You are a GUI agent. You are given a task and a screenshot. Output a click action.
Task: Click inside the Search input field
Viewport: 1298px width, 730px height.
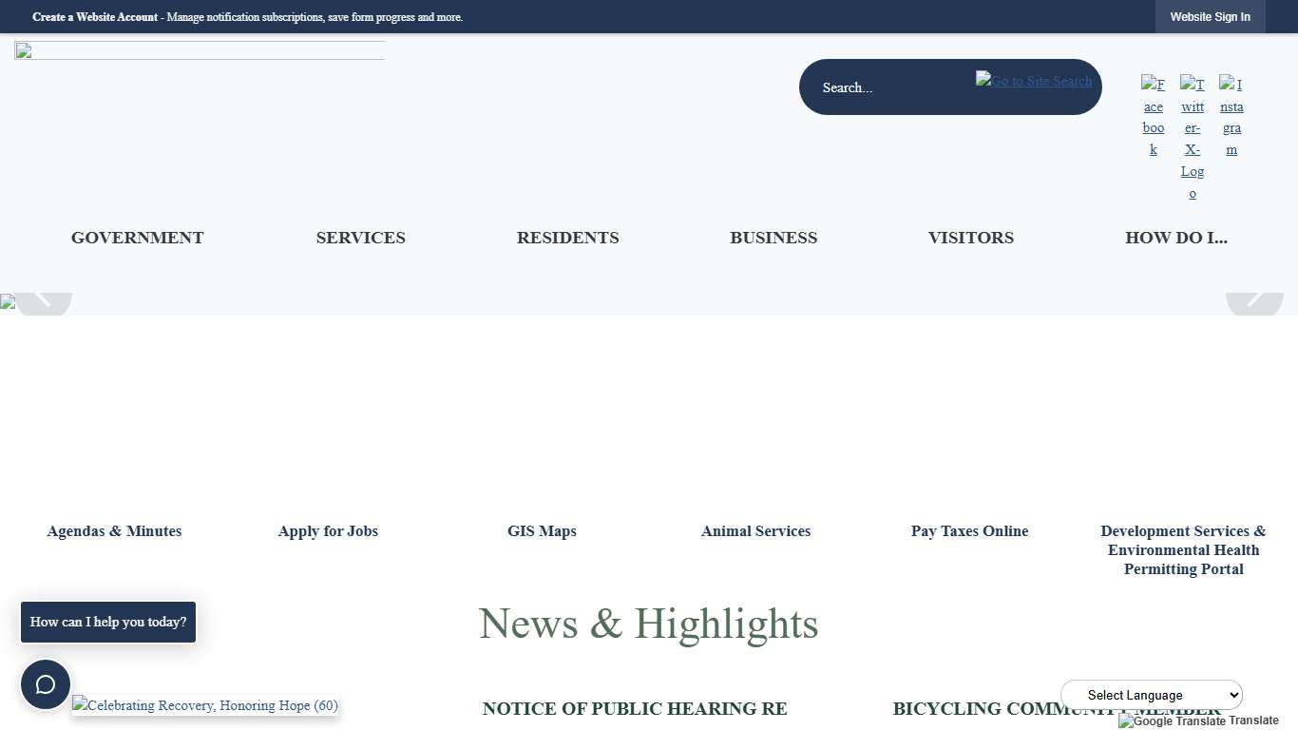coord(893,86)
